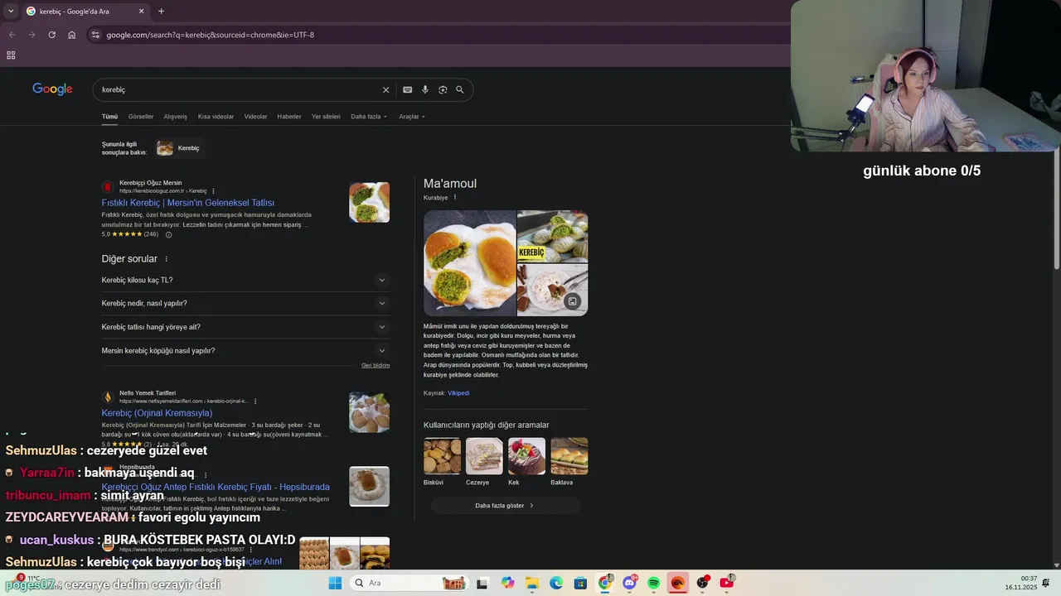
Task: Go to the browser home icon
Action: click(71, 35)
